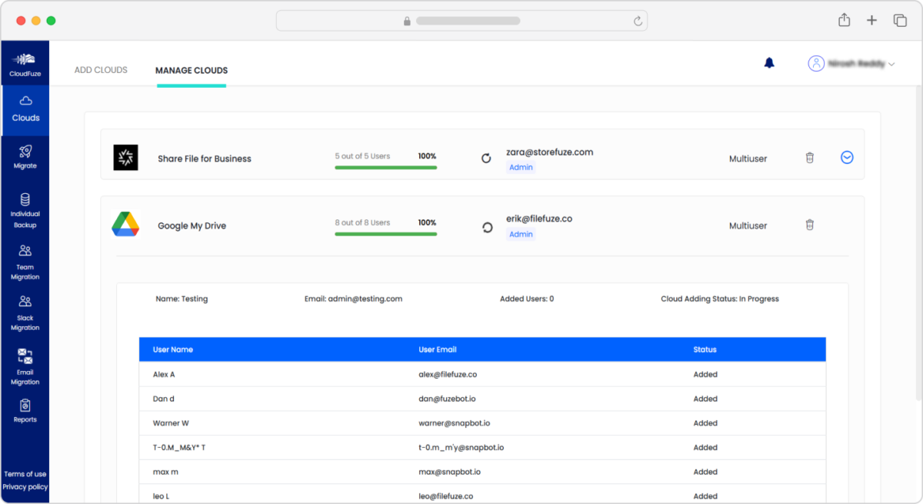Switch to the Add Clouds tab
The width and height of the screenshot is (923, 504).
pos(100,69)
